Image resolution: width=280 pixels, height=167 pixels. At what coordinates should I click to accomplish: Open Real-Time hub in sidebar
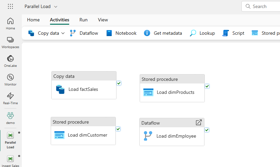tap(10, 99)
